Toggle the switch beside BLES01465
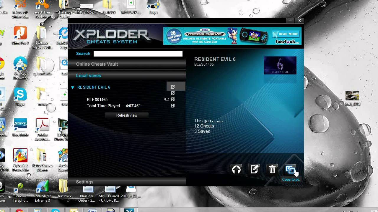Screen dimensions: 378x212 tap(166, 100)
